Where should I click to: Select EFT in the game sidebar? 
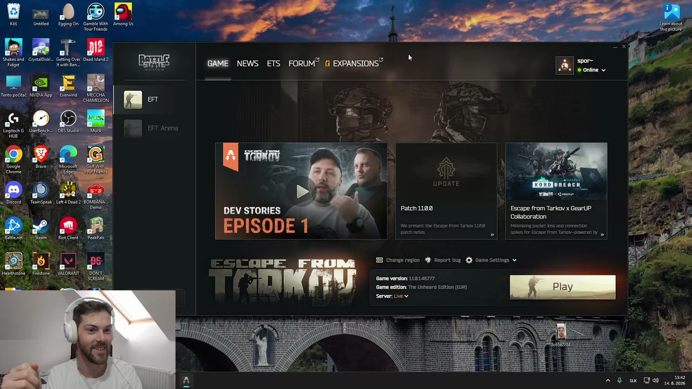click(x=154, y=99)
